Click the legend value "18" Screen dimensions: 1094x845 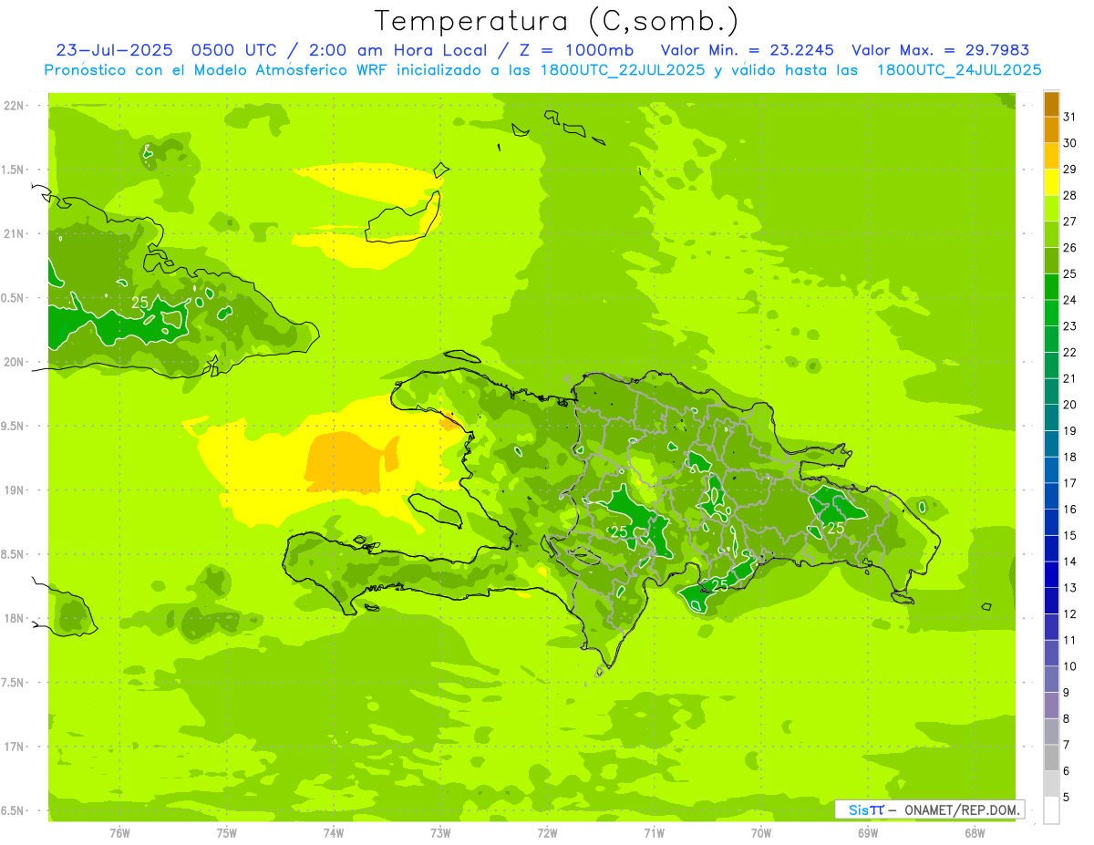point(1070,457)
